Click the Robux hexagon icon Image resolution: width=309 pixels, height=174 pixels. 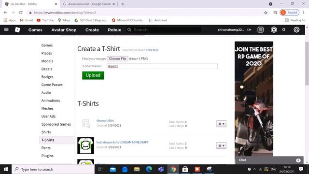click(274, 29)
